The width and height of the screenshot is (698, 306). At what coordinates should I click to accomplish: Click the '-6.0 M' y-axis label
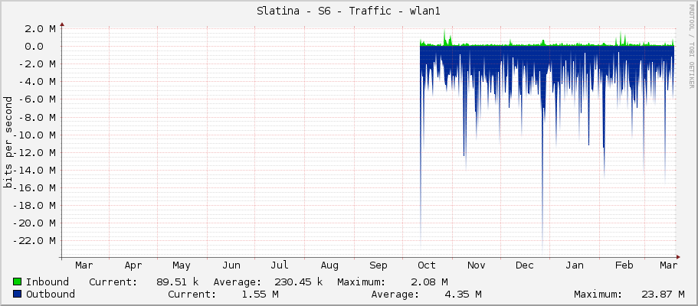(37, 99)
